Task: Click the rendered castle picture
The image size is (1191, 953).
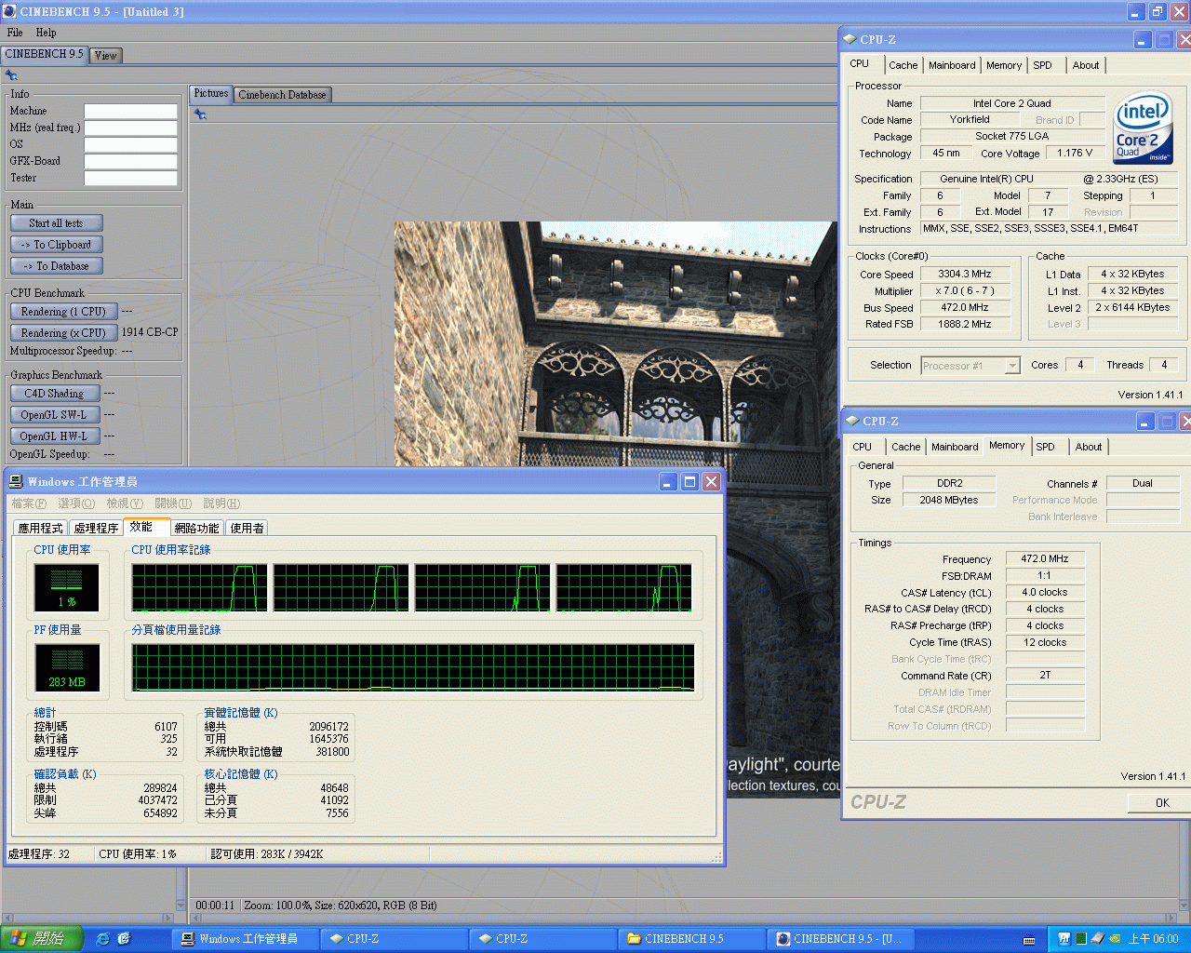Action: pos(616,344)
